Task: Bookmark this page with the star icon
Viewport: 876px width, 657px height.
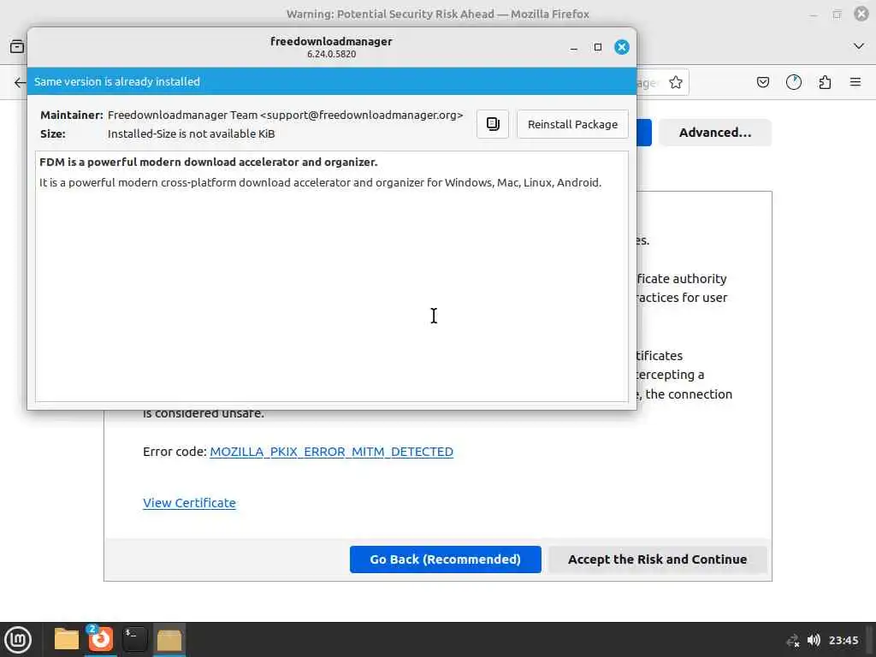Action: coord(676,83)
